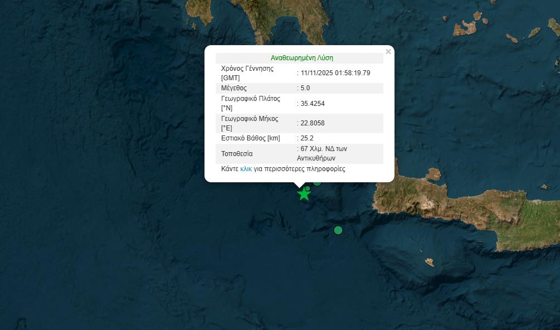Viewport: 560px width, 330px height.
Task: Click the green circle partly hidden under the popup
Action: point(317,182)
